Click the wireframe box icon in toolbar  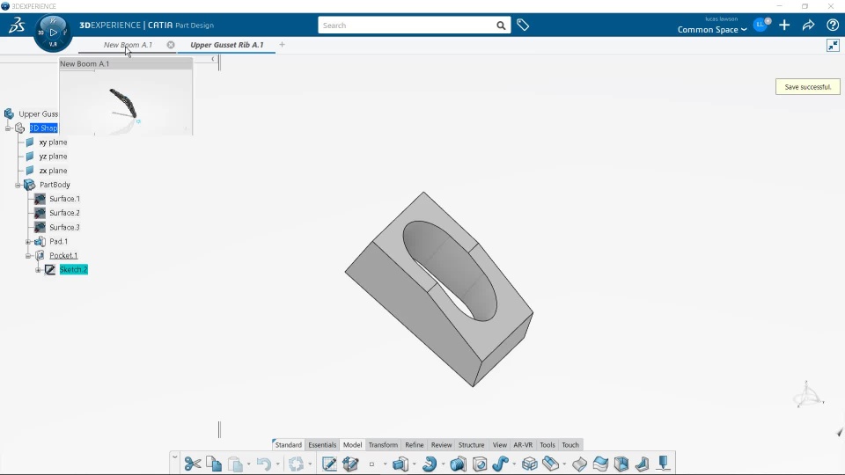coord(530,464)
